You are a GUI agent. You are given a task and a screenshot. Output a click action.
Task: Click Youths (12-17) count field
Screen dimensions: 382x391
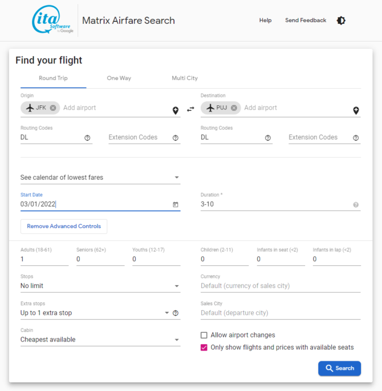pyautogui.click(x=156, y=260)
